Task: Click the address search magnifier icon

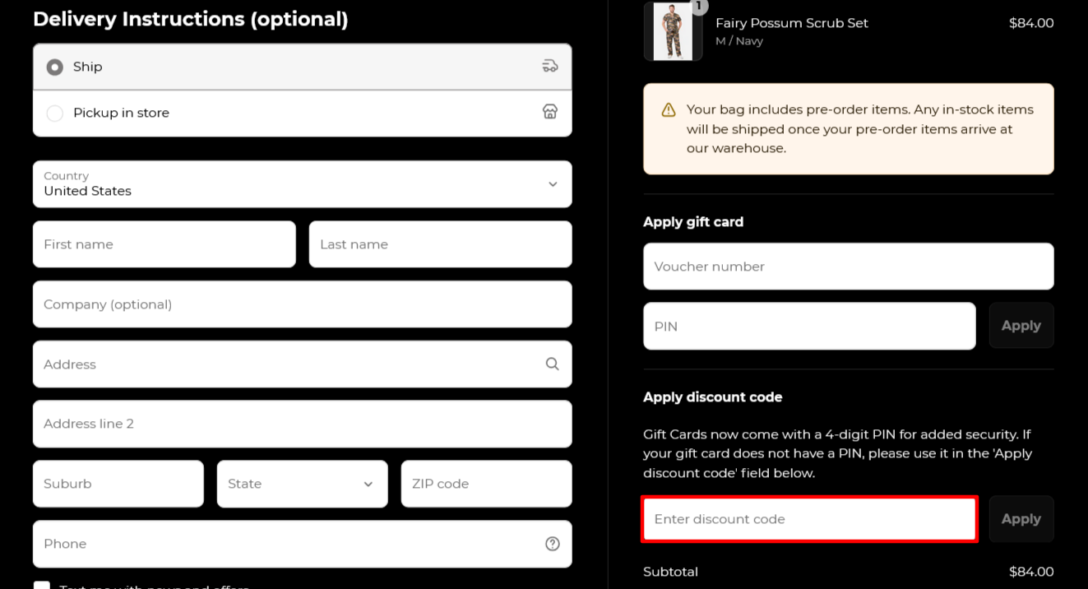Action: [x=553, y=364]
